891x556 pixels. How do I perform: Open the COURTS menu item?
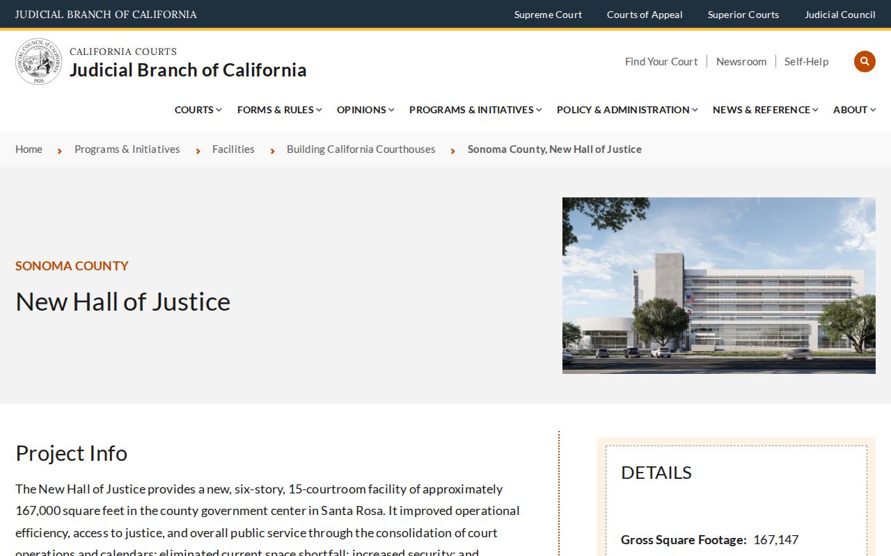(x=194, y=110)
